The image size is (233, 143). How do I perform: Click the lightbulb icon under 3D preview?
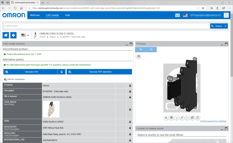click(x=177, y=118)
